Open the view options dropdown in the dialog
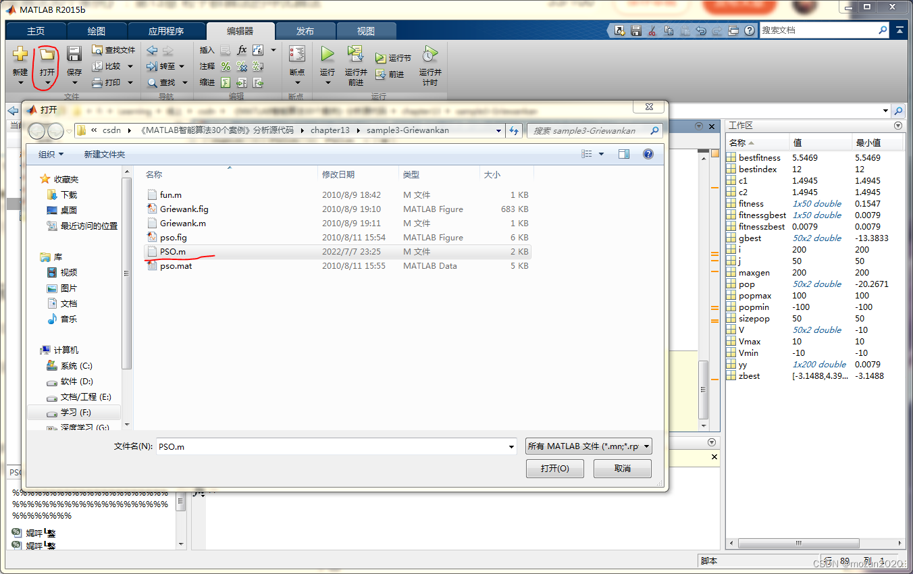 coord(602,154)
